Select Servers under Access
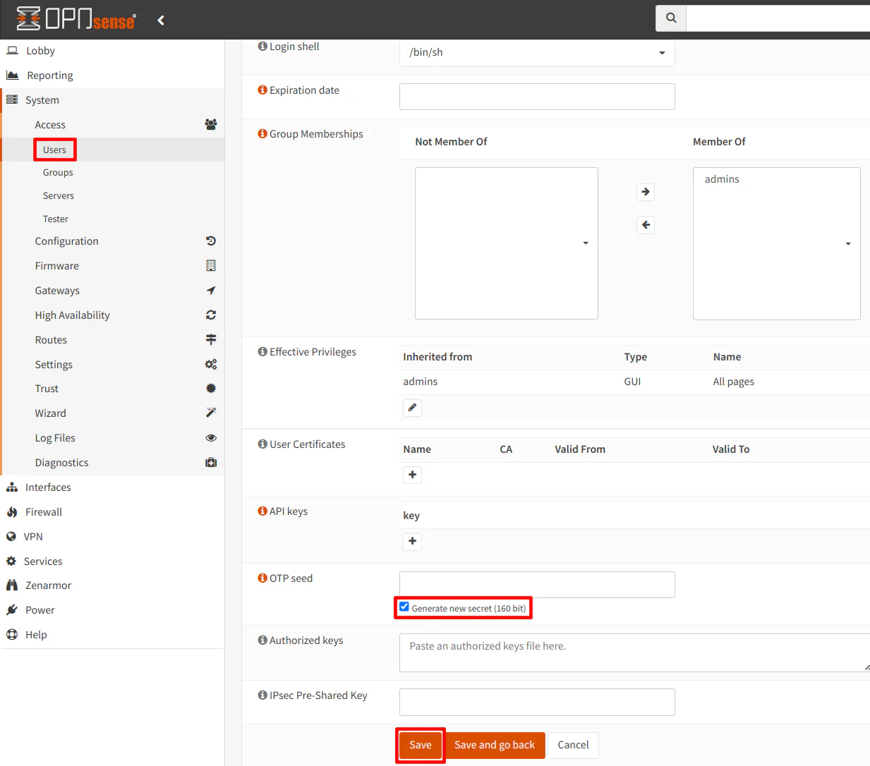This screenshot has width=870, height=766. coord(59,195)
